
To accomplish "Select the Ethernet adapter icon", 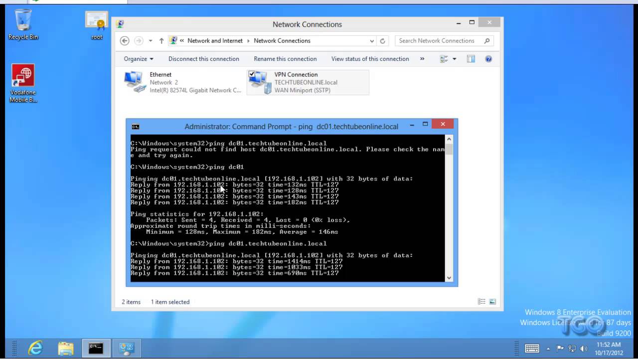I will coord(135,82).
